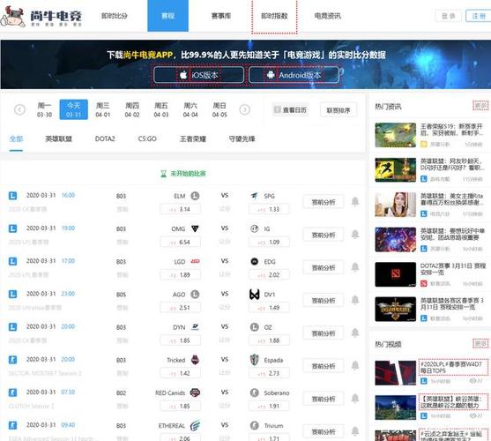Open 赛前分析 for DYN vs OZ
Screen dimensions: 491x441
click(x=324, y=333)
